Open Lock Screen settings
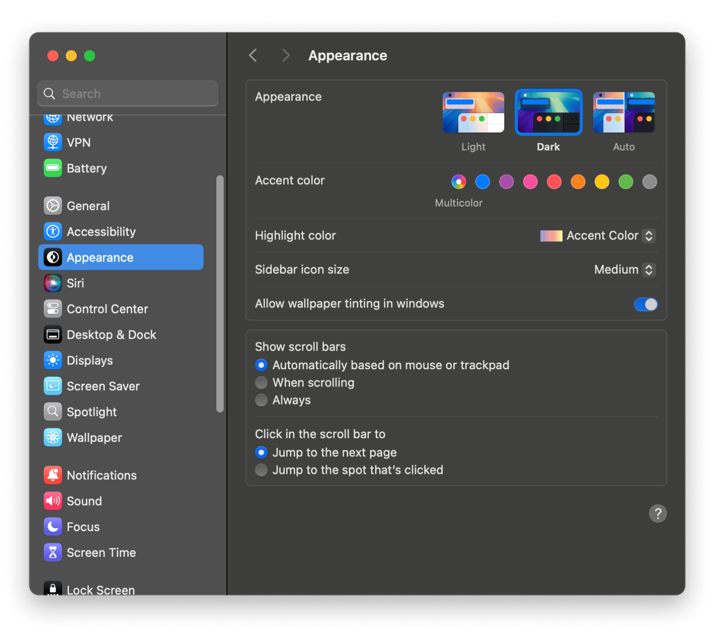The height and width of the screenshot is (638, 712). 121,588
